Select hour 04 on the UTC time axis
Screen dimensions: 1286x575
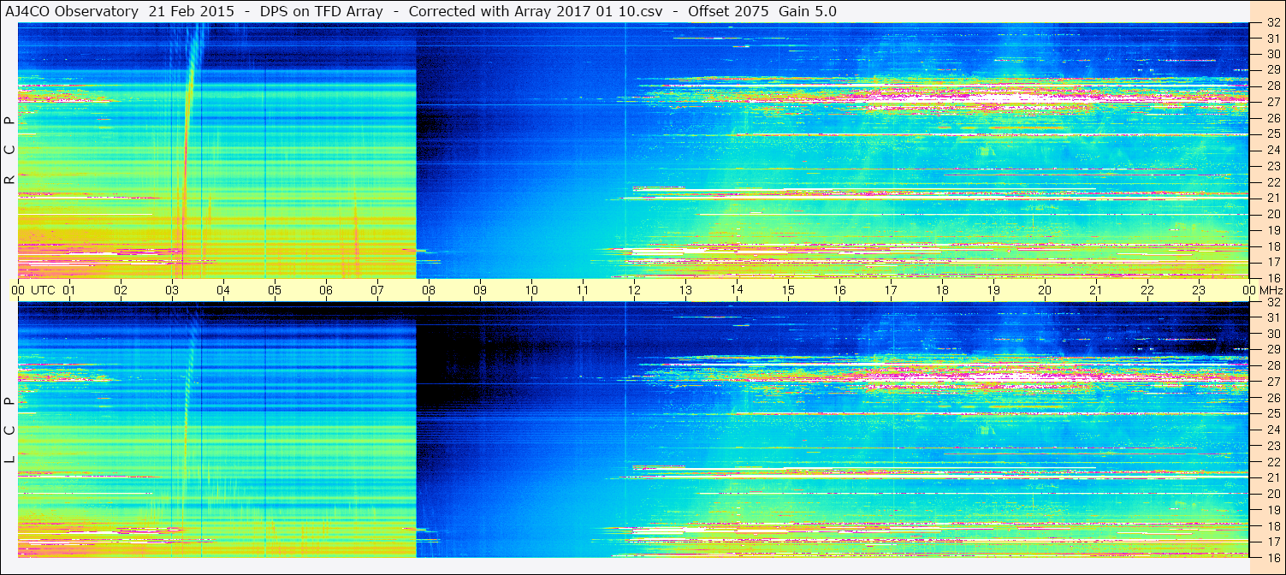223,290
